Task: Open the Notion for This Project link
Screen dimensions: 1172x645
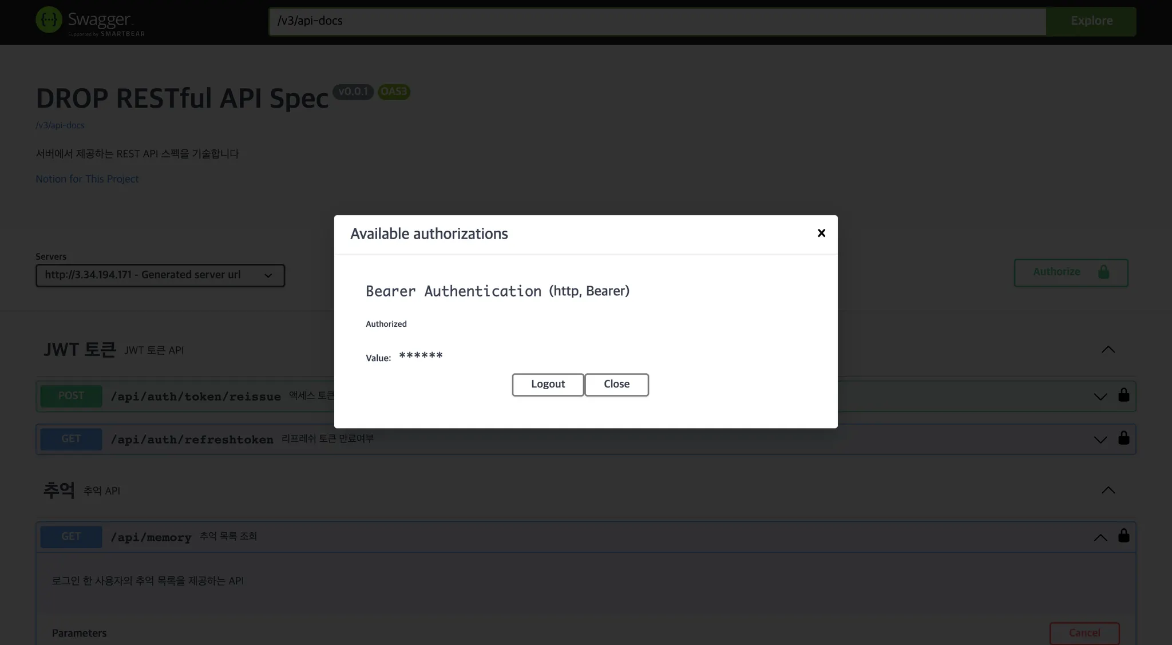Action: [87, 179]
